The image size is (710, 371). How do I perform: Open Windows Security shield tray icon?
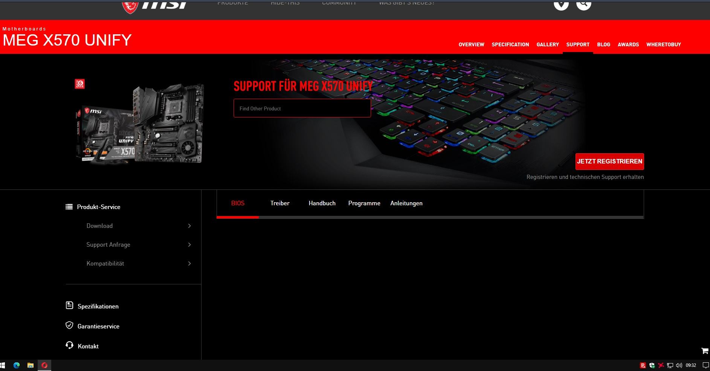(652, 365)
